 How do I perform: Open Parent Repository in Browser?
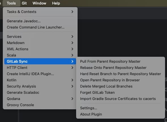click(x=121, y=80)
